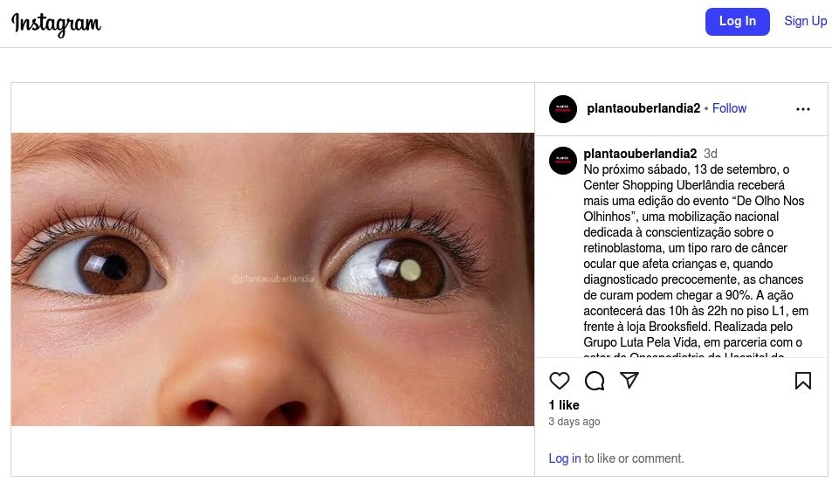Click the plantaouberlandia2 username in the caption

coord(640,154)
